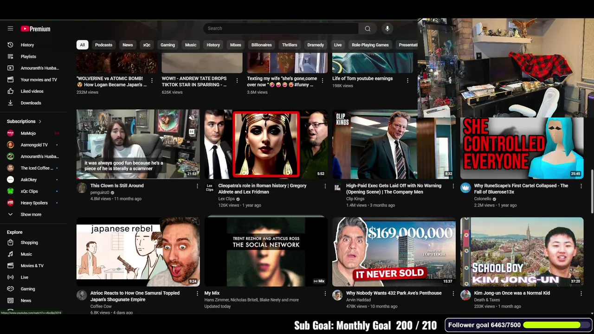Click the search magnifier button
Image resolution: width=594 pixels, height=334 pixels.
(x=368, y=28)
